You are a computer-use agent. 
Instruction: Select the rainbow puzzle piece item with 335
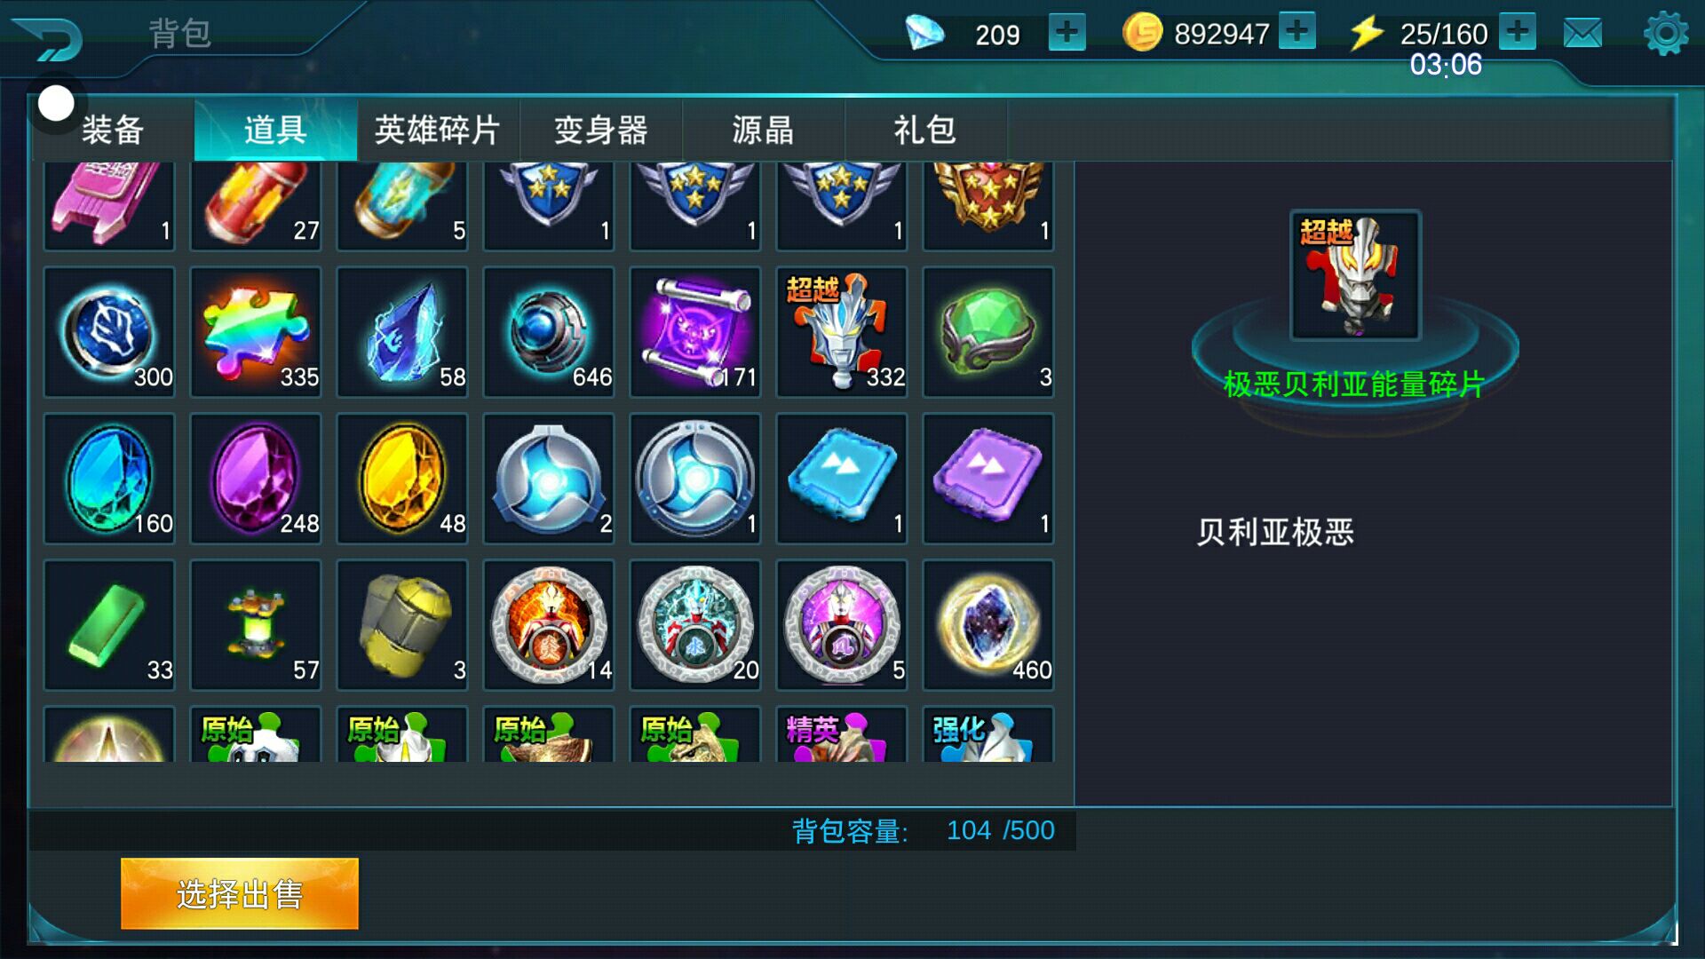[x=256, y=332]
